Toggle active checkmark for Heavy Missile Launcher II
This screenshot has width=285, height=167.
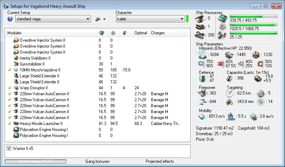pyautogui.click(x=10, y=124)
